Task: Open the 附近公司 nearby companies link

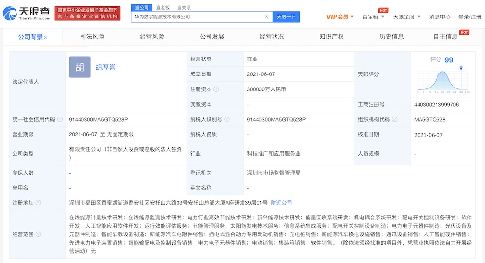Action: (281, 203)
